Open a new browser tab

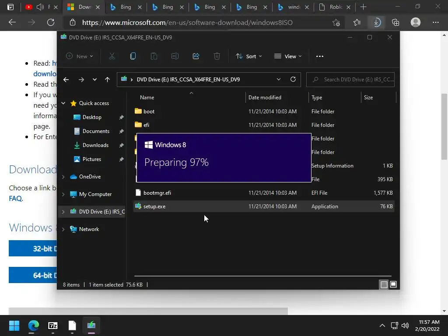tap(363, 7)
